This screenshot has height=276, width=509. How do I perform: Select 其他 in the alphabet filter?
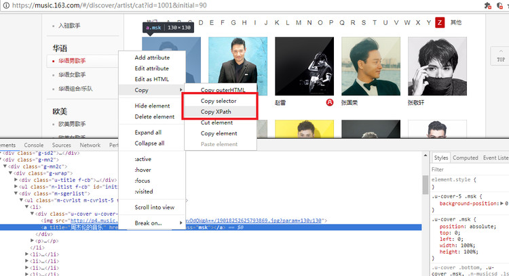[x=456, y=22]
